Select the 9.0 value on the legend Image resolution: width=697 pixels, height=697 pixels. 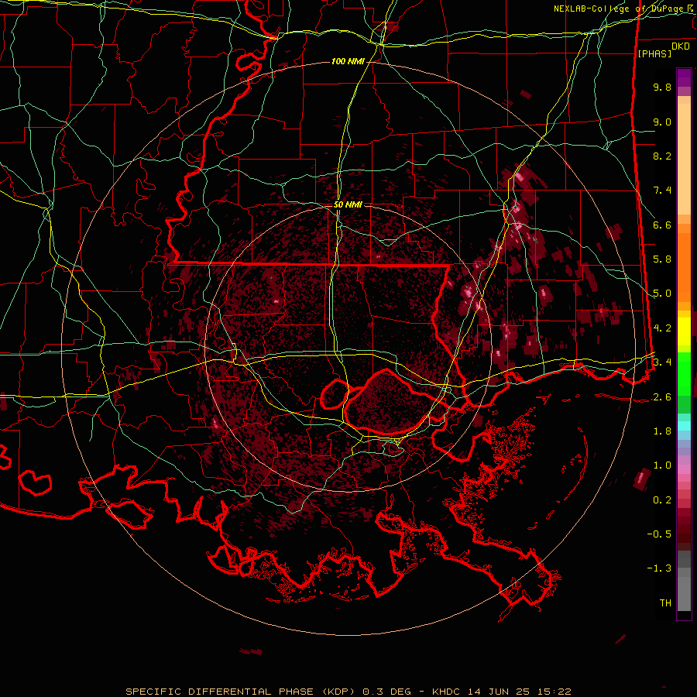tap(662, 122)
